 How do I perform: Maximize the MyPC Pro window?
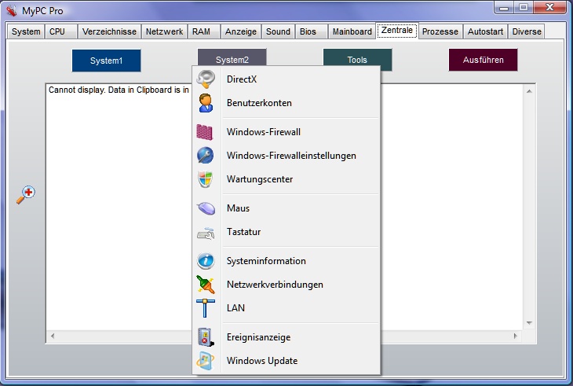524,8
